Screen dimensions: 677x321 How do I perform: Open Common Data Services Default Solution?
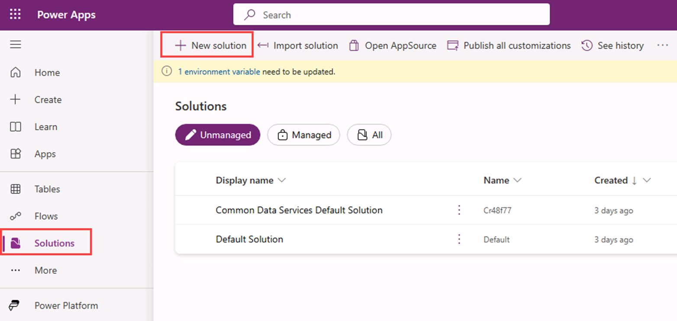[x=299, y=210]
